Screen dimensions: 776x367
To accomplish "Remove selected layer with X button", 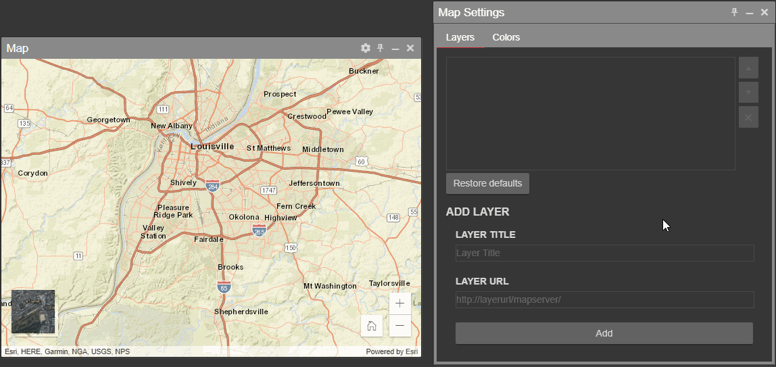I will (748, 117).
